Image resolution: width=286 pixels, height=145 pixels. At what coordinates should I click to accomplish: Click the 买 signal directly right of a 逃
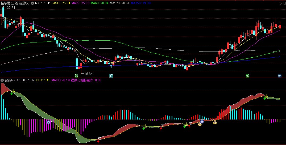point(190,124)
